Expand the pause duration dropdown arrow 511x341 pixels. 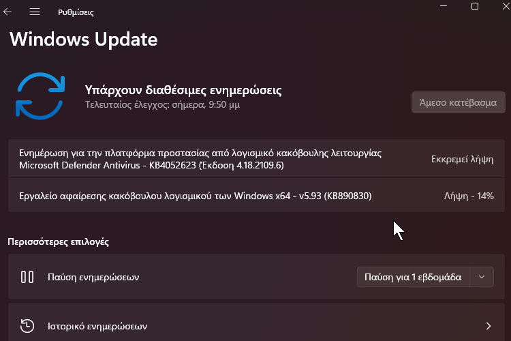(x=482, y=277)
